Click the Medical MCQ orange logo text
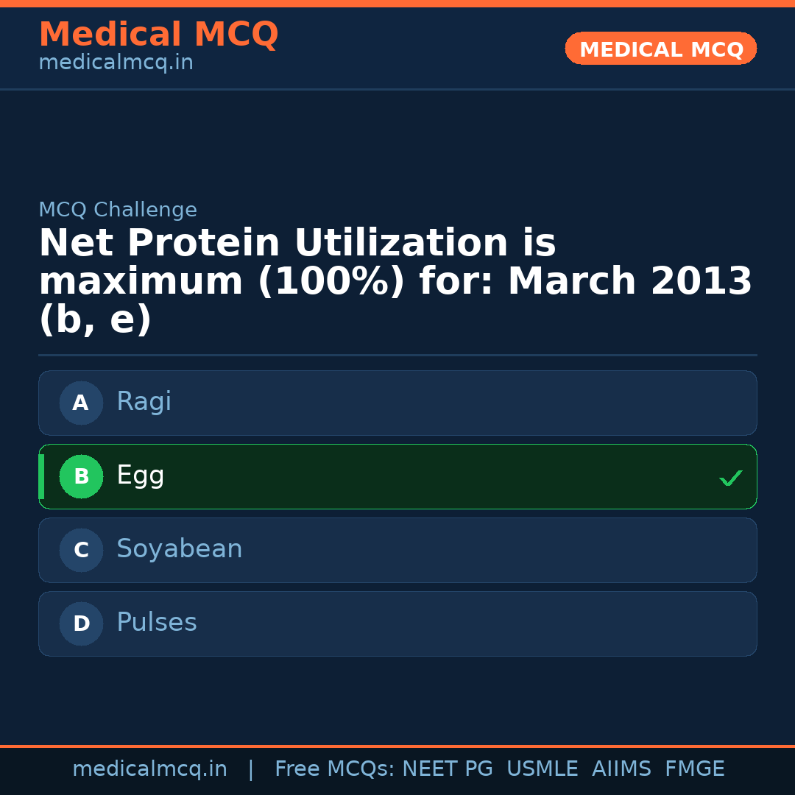 tap(158, 35)
